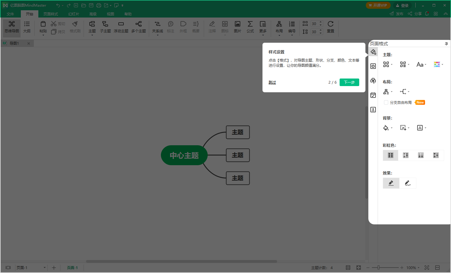Viewport: 451px width, 273px height.
Task: Open the icon/clipart panel in sidebar
Action: 373,66
